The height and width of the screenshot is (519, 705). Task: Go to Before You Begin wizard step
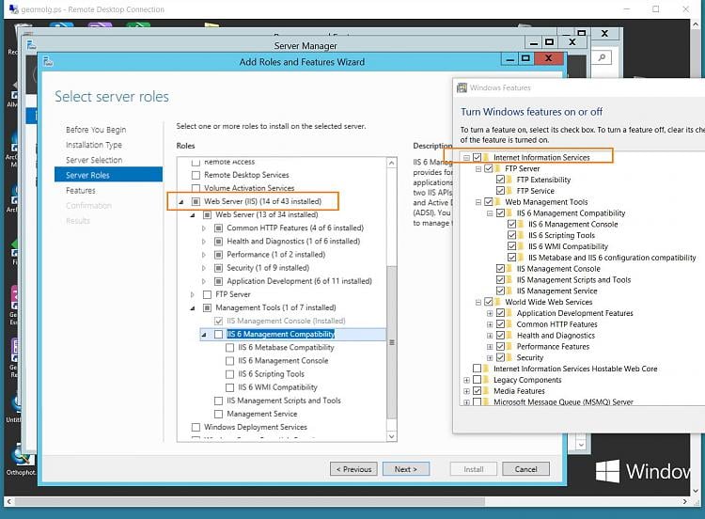point(96,130)
